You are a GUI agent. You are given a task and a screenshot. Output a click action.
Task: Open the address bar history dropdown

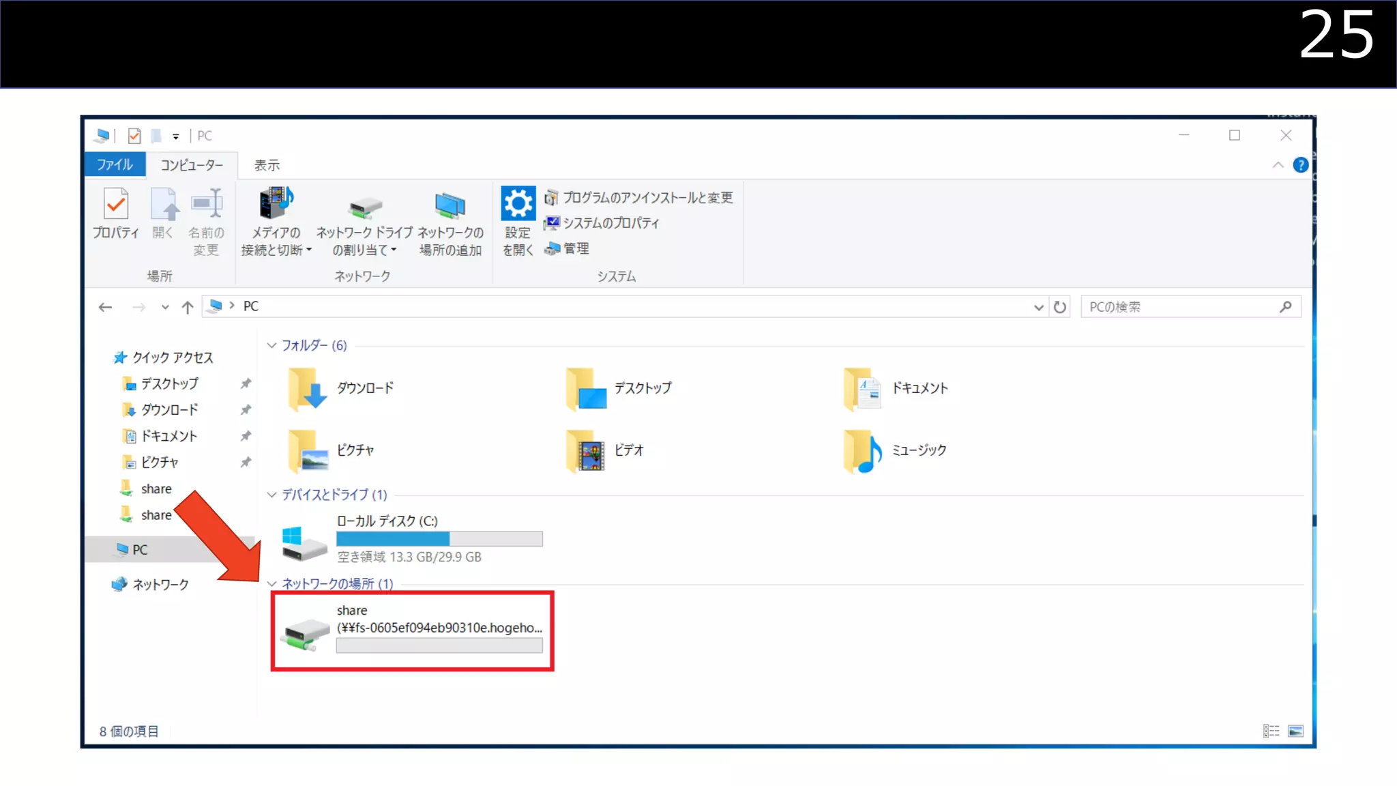[x=1038, y=307]
